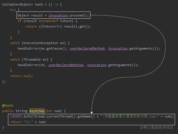The image size is (178, 134).
Task: Click the 'return null;' statement
Action: (x=21, y=76)
